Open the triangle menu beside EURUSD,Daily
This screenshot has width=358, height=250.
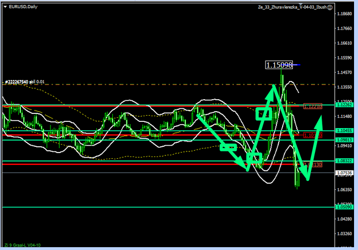(5, 5)
